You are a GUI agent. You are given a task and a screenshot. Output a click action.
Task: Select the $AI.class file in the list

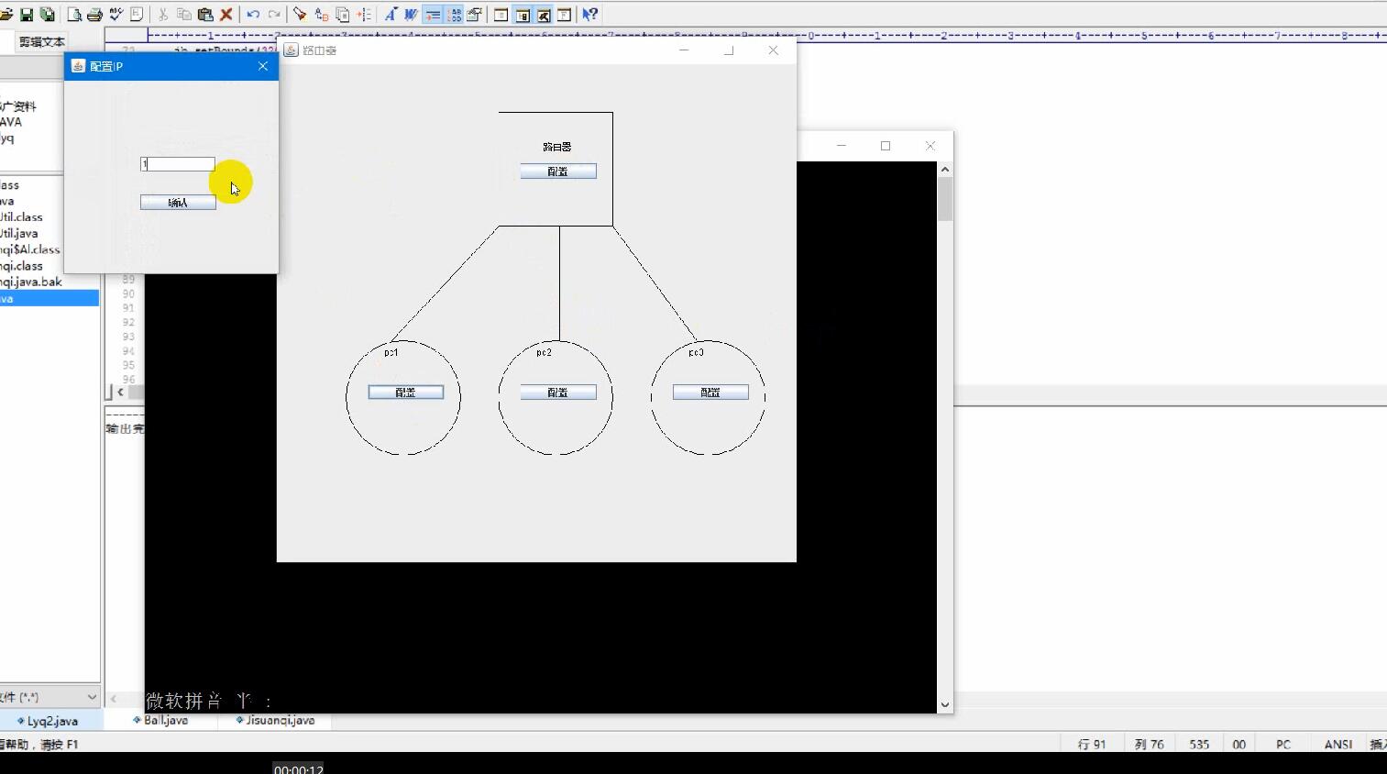(x=30, y=249)
